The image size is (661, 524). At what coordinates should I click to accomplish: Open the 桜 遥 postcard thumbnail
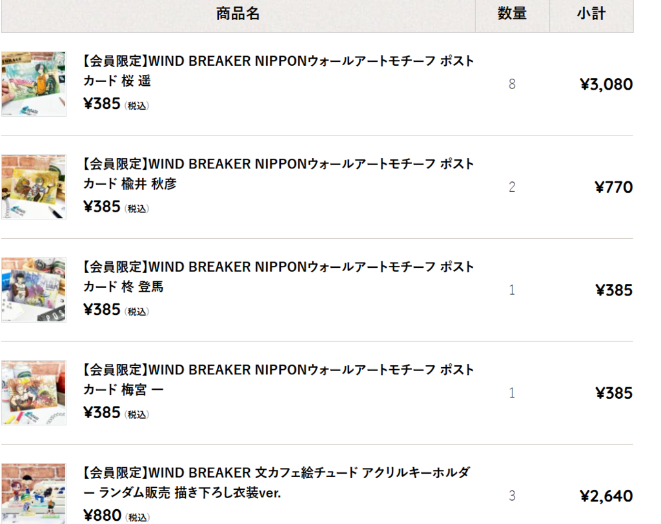click(x=34, y=84)
